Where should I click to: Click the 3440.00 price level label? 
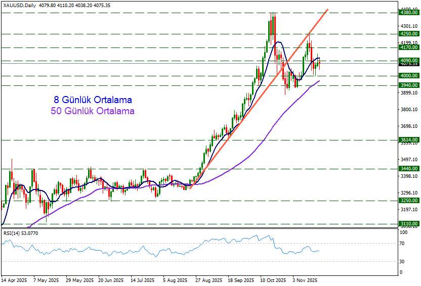(x=408, y=168)
